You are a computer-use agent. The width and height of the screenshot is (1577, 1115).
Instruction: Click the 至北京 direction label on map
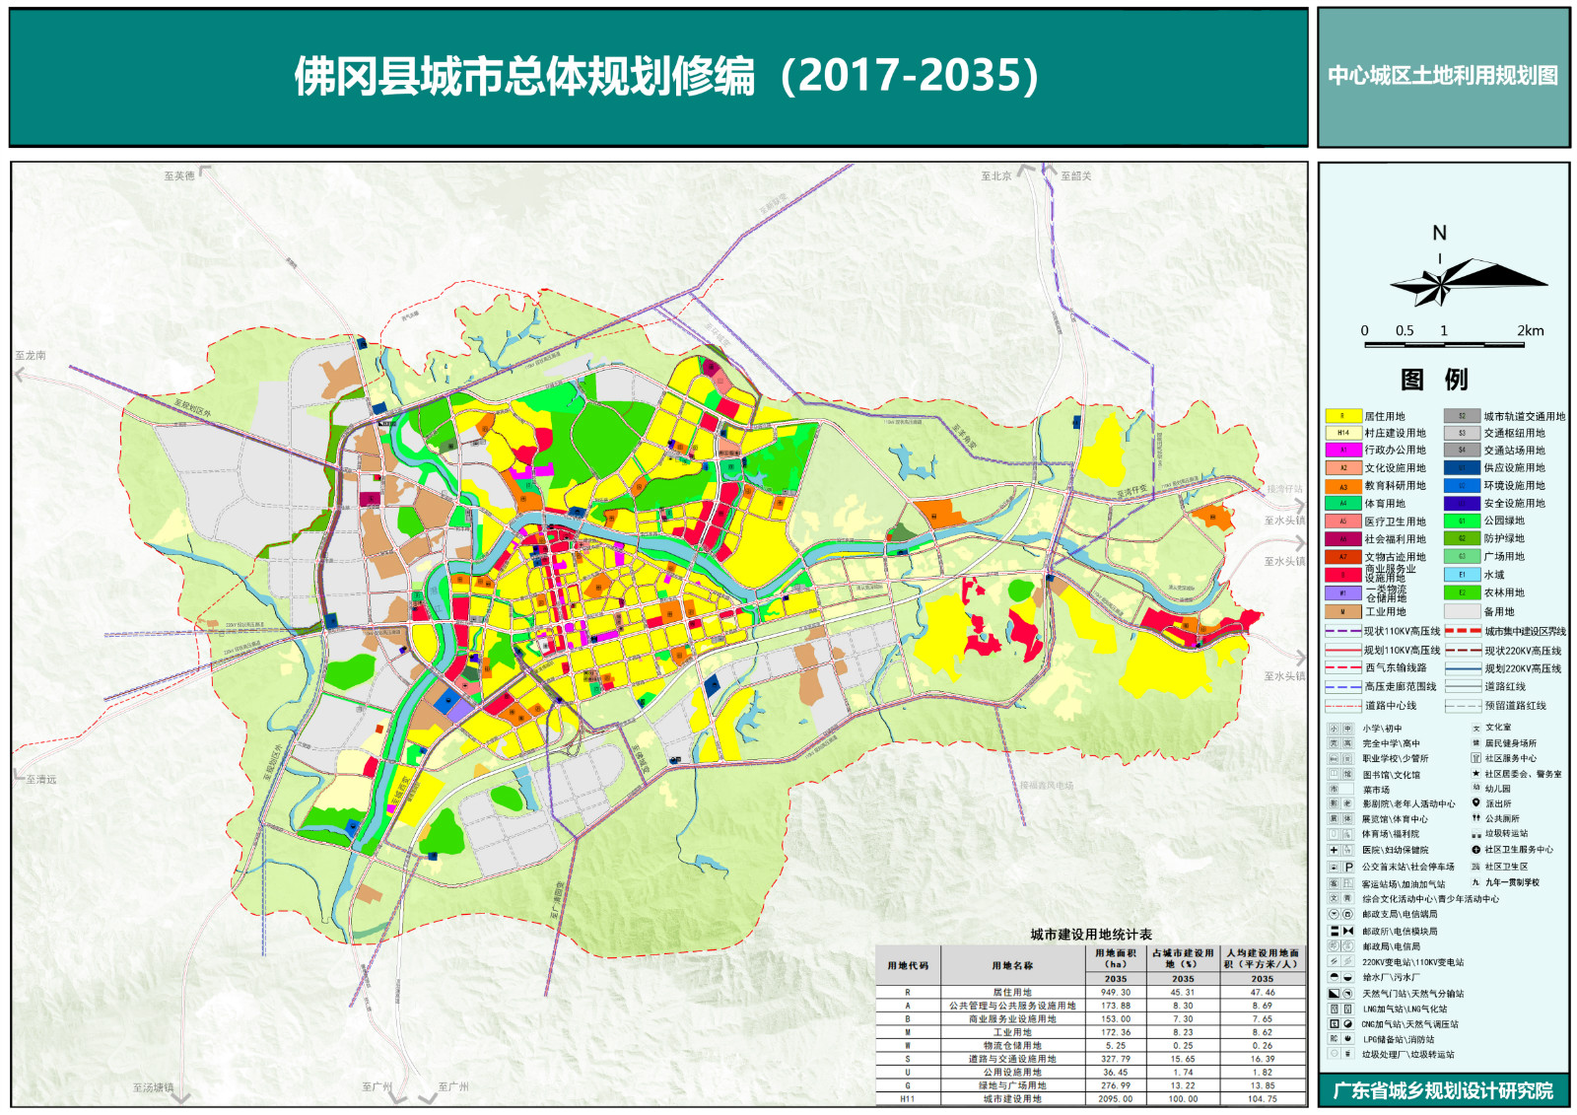(995, 176)
